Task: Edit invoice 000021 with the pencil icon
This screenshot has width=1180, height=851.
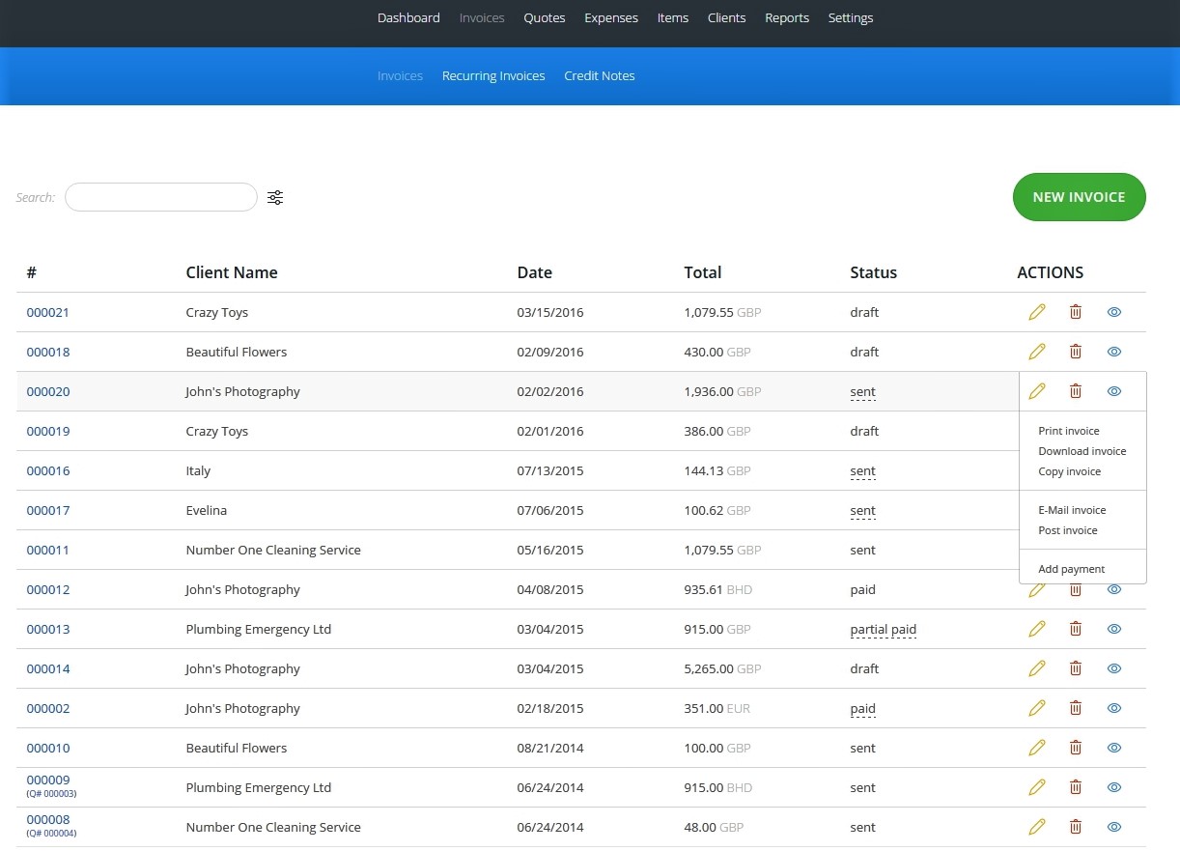Action: click(1037, 312)
